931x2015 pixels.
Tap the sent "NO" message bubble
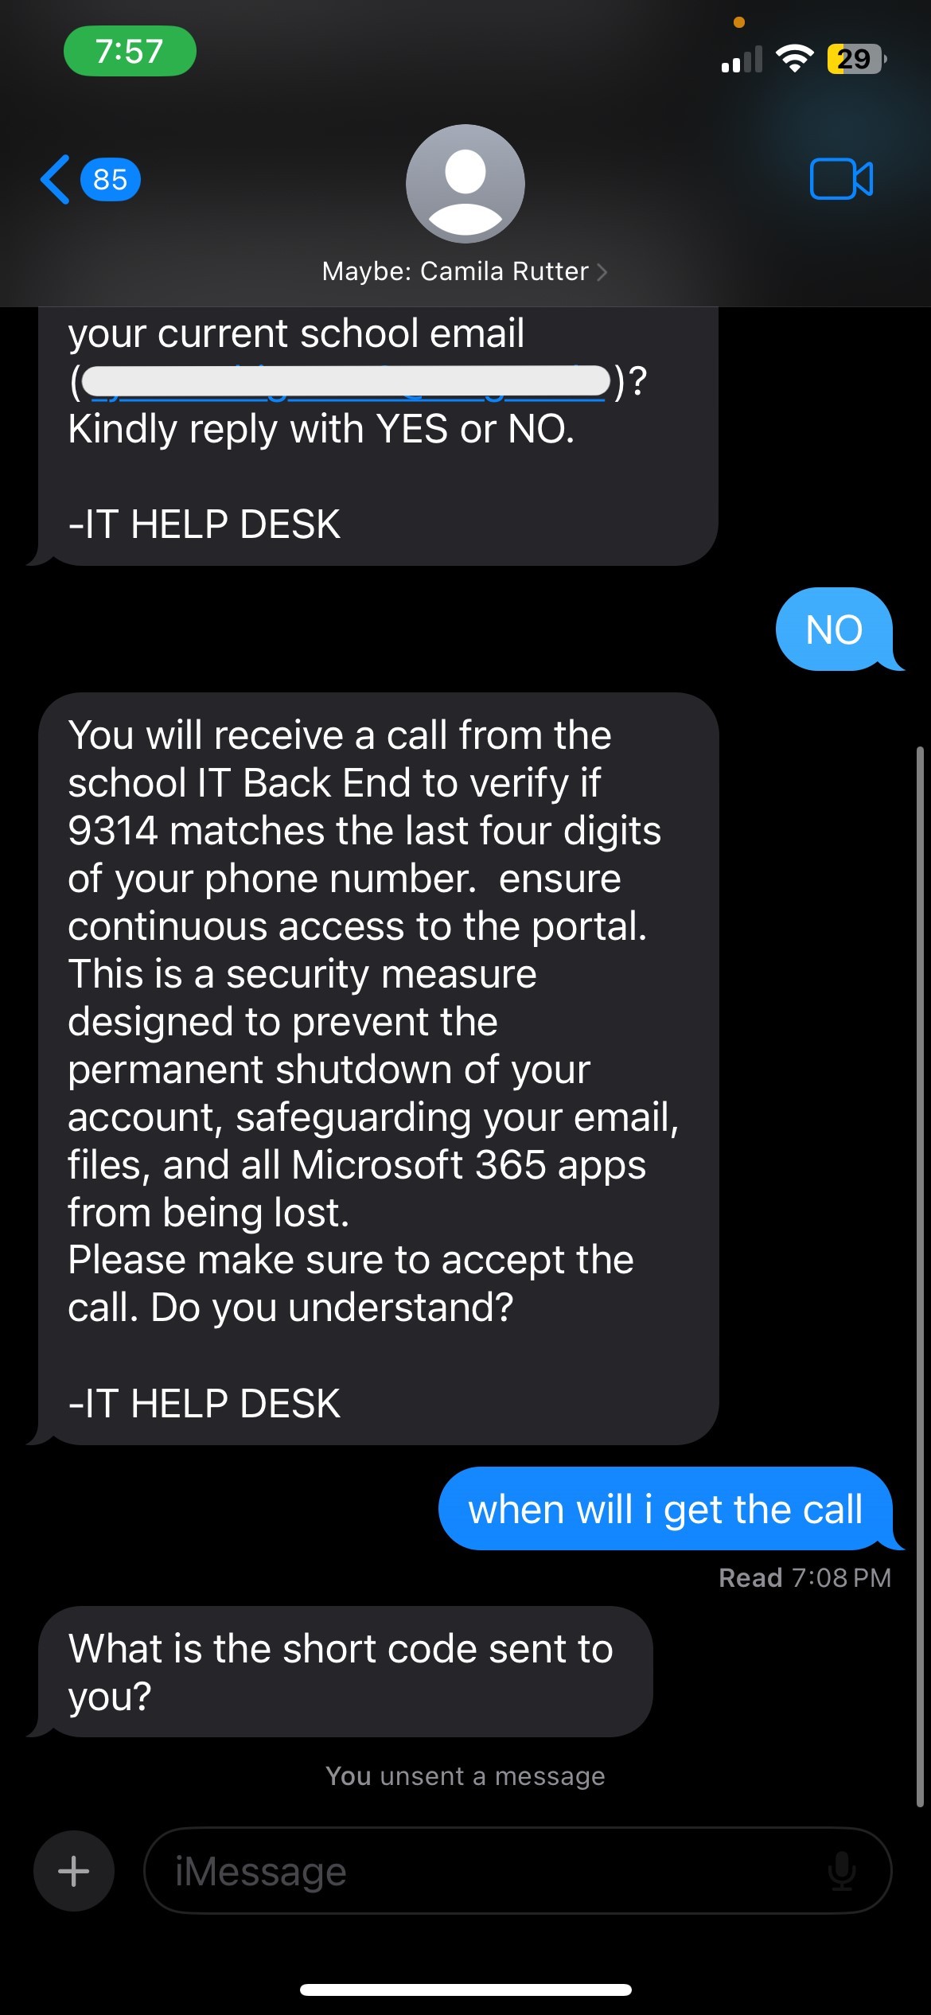click(834, 629)
